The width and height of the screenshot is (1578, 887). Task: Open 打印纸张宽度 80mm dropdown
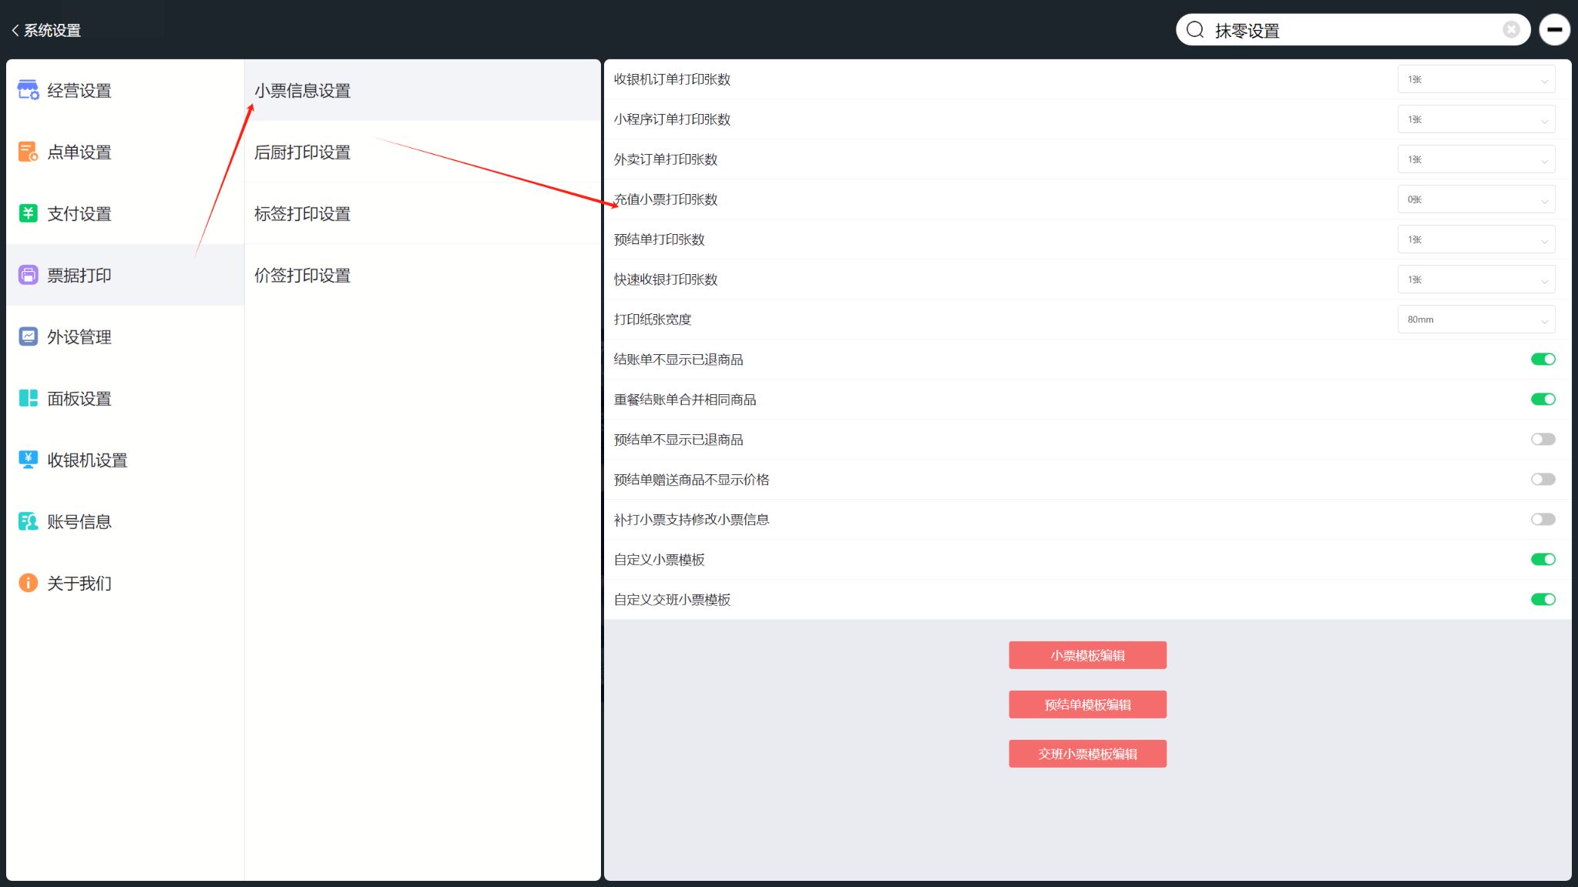click(x=1476, y=320)
